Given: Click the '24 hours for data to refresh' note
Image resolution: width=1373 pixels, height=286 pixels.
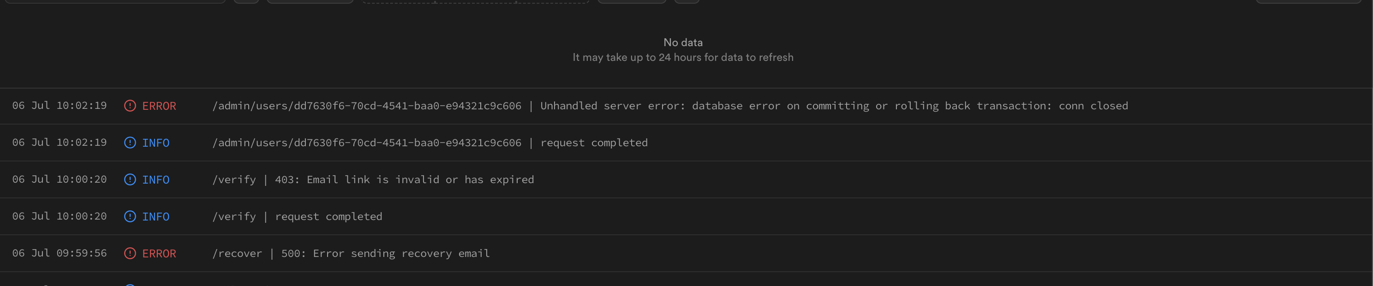Looking at the screenshot, I should pos(683,58).
